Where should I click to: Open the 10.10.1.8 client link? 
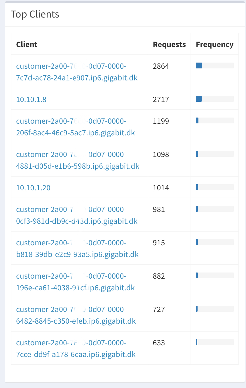click(31, 99)
